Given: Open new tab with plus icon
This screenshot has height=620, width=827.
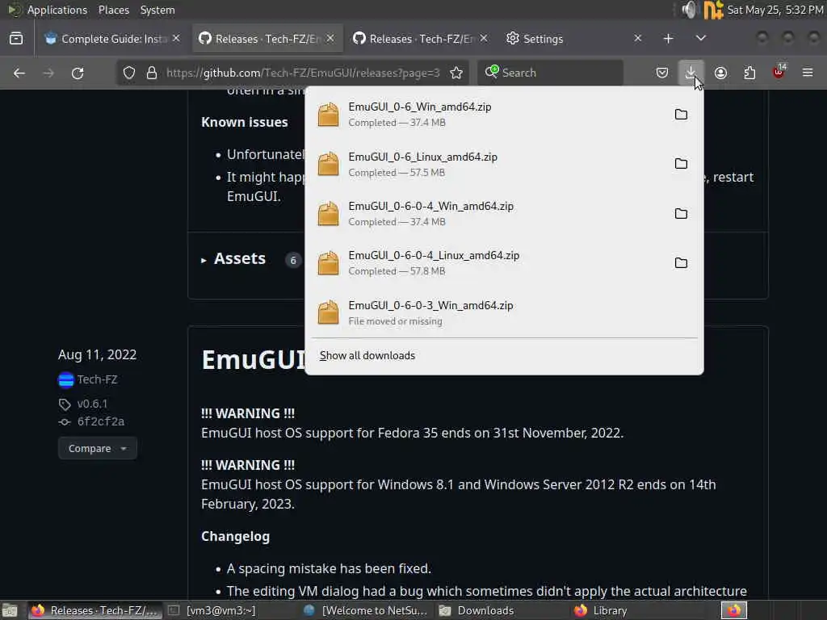Looking at the screenshot, I should 668,39.
